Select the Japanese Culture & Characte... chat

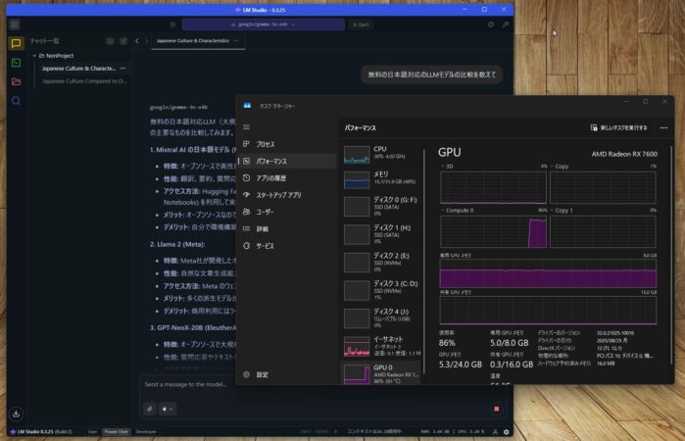(x=77, y=69)
